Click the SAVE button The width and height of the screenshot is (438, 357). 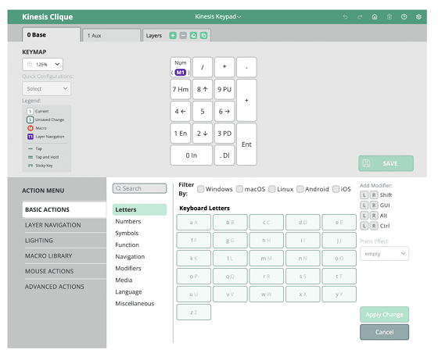386,163
